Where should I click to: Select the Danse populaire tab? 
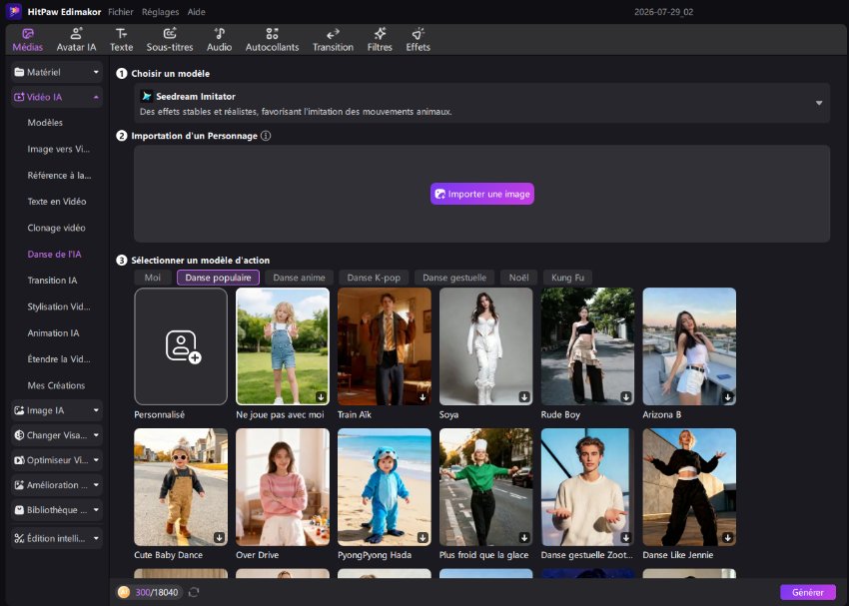point(218,278)
